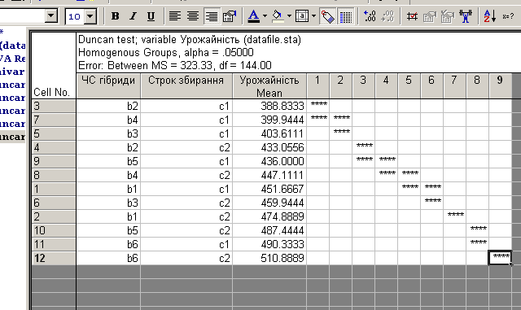Open the font color dropdown arrow

(265, 16)
